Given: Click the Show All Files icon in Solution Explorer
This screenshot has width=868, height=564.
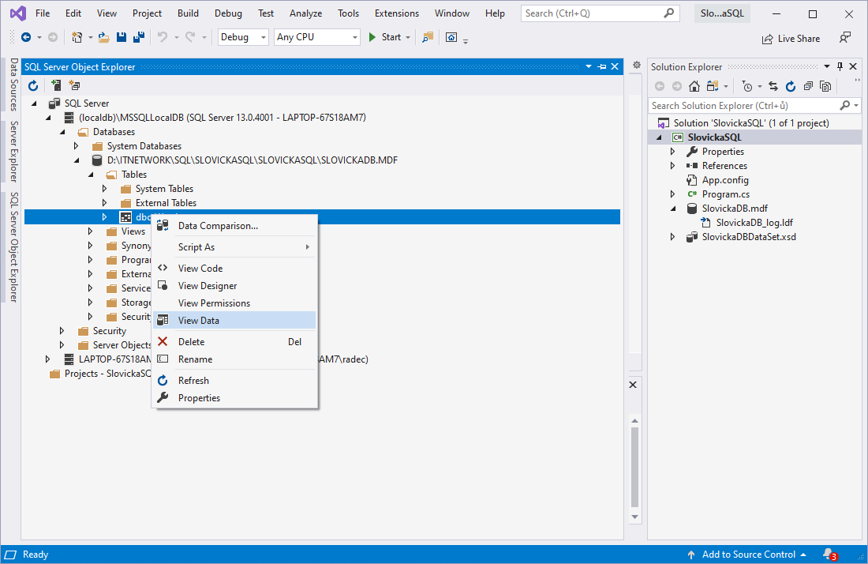Looking at the screenshot, I should pos(825,86).
